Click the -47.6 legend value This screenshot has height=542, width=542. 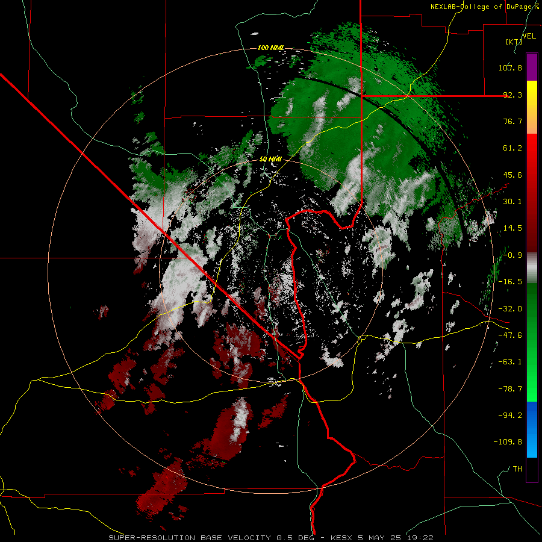[510, 335]
